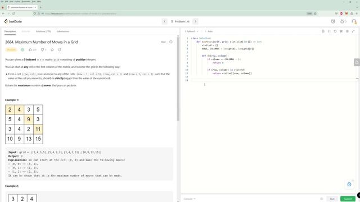This screenshot has width=360, height=202.
Task: Open the timer alarm clock icon
Action: pos(333,21)
